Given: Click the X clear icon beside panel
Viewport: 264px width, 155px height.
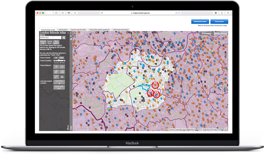Looking at the screenshot, I should click(x=71, y=36).
